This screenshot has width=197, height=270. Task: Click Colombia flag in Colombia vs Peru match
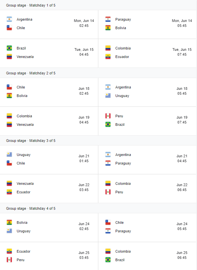[x=108, y=183]
